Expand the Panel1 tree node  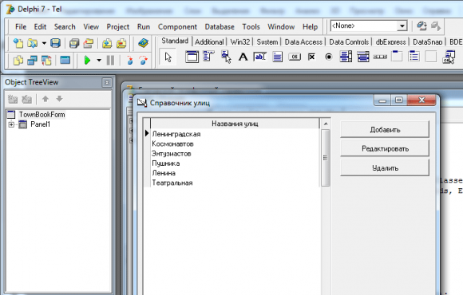click(x=11, y=124)
